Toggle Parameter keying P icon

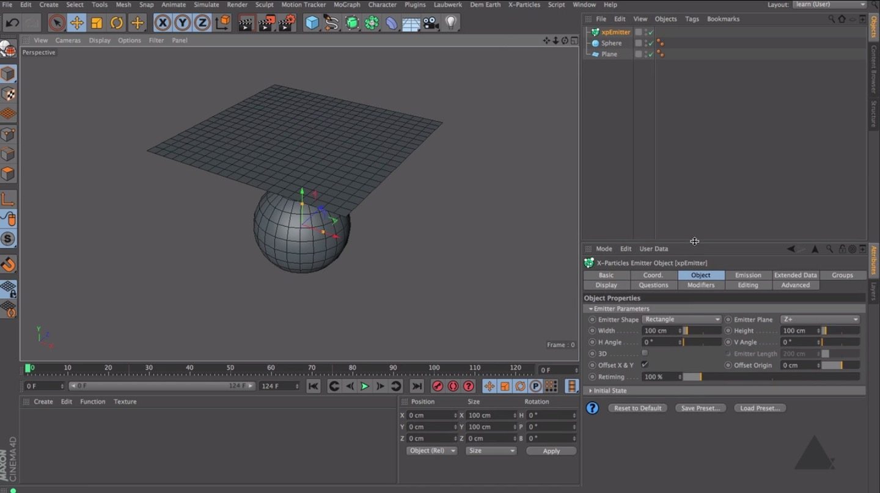pos(535,386)
